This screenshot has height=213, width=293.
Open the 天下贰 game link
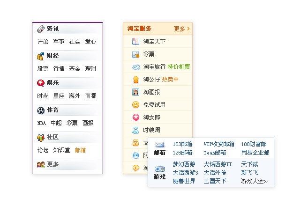pos(249,164)
